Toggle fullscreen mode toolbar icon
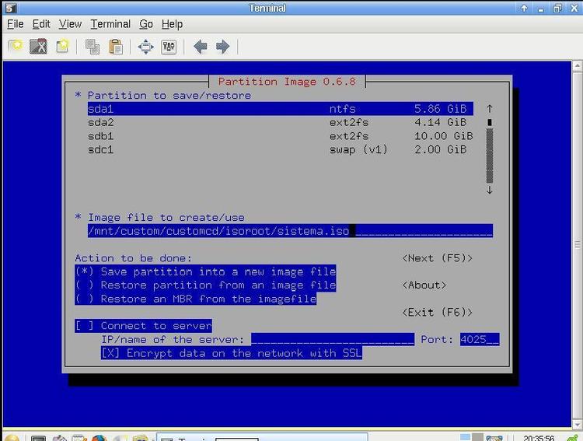The height and width of the screenshot is (441, 583). (x=146, y=47)
